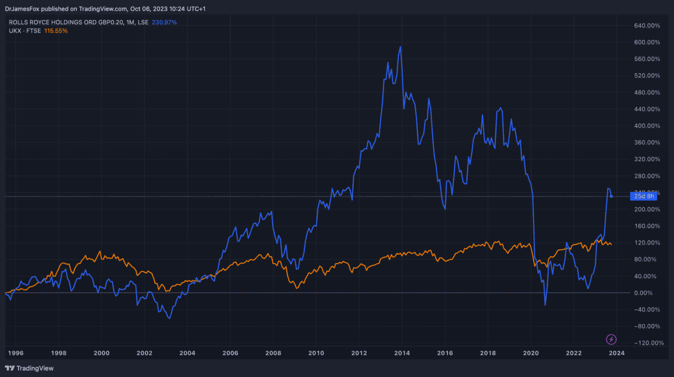Click the 160.00% price scale label
Image resolution: width=674 pixels, height=377 pixels.
(646, 226)
